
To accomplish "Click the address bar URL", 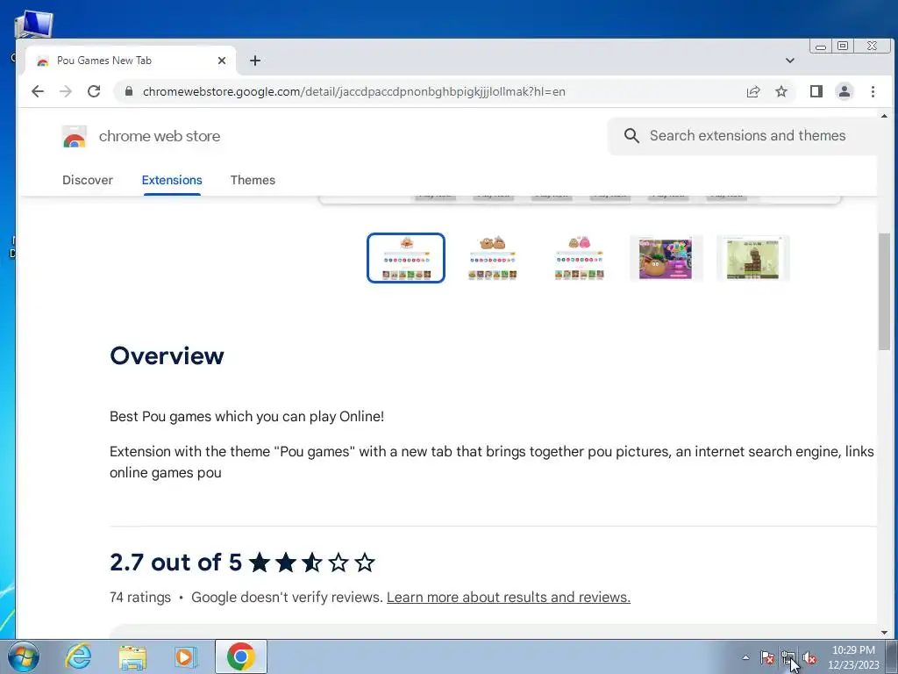I will point(354,91).
